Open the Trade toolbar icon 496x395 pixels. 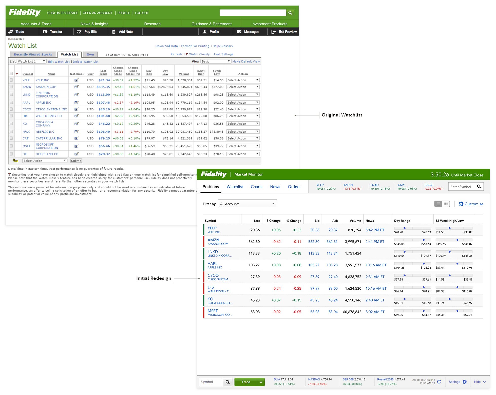coord(11,32)
